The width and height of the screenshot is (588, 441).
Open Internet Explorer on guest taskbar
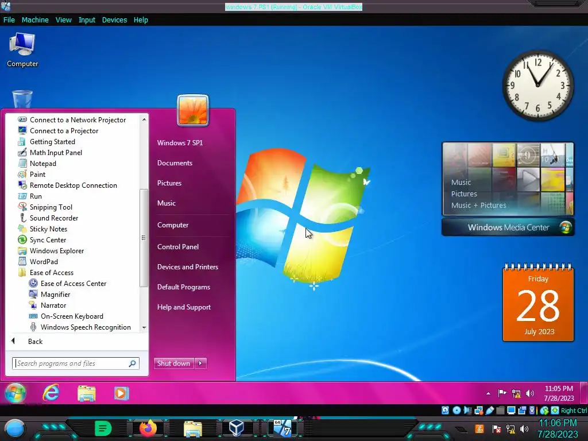[x=51, y=393]
